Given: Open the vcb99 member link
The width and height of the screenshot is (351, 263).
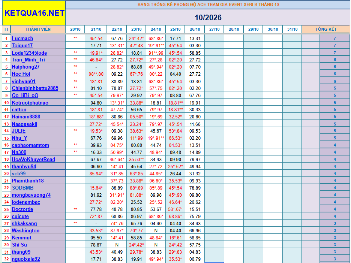Looking at the screenshot, I should 19,173.
